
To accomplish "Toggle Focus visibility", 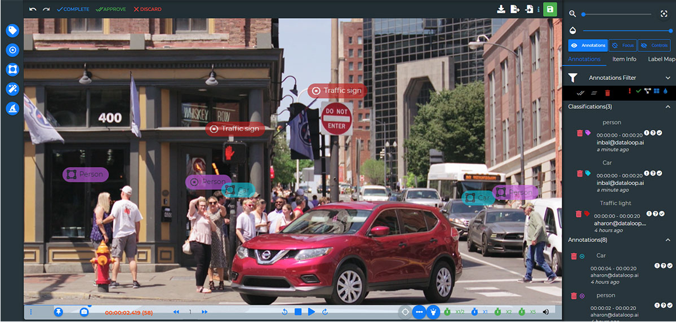I will point(623,45).
